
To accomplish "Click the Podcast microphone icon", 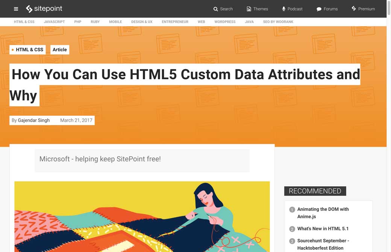I will pyautogui.click(x=284, y=9).
